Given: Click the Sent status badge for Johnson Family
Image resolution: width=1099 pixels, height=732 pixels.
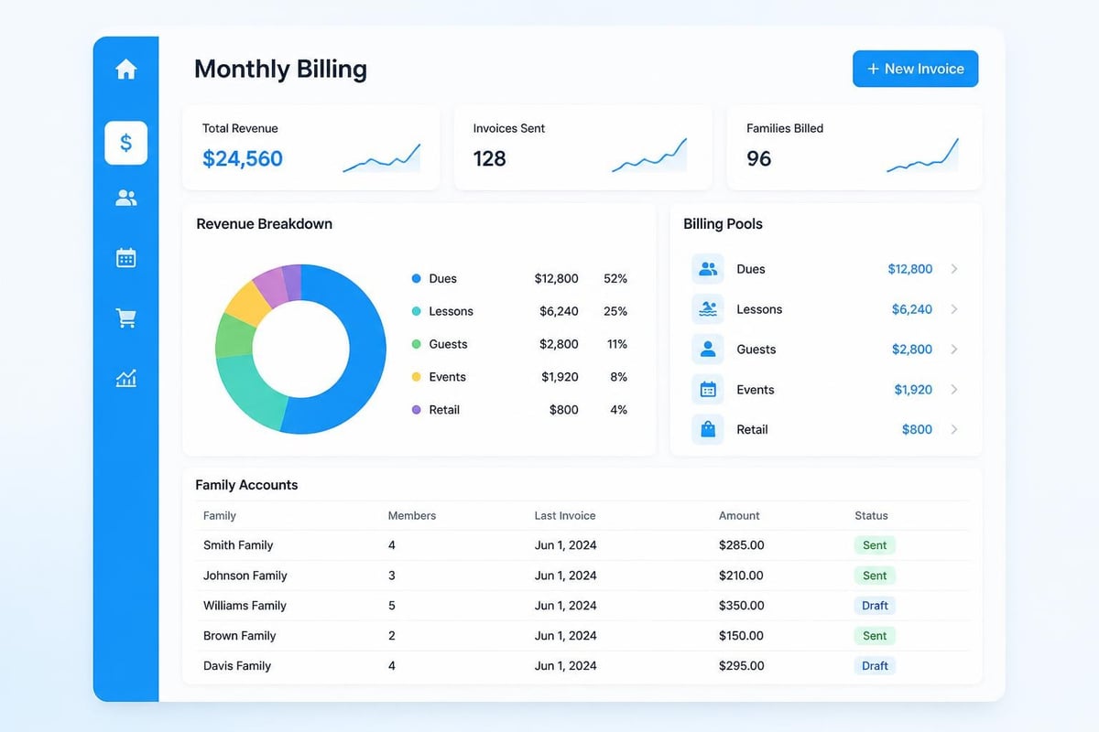Looking at the screenshot, I should (875, 576).
